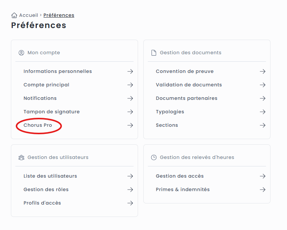287x230 pixels.
Task: Open the Sections preferences
Action: [x=167, y=125]
